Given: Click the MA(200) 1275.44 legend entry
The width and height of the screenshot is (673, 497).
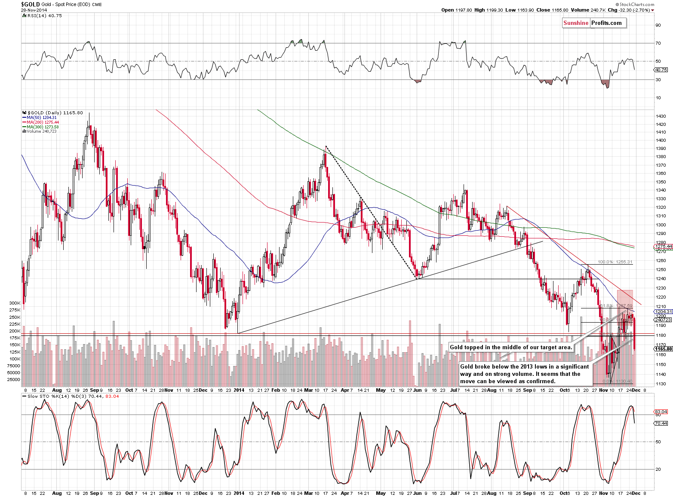Looking at the screenshot, I should click(43, 122).
